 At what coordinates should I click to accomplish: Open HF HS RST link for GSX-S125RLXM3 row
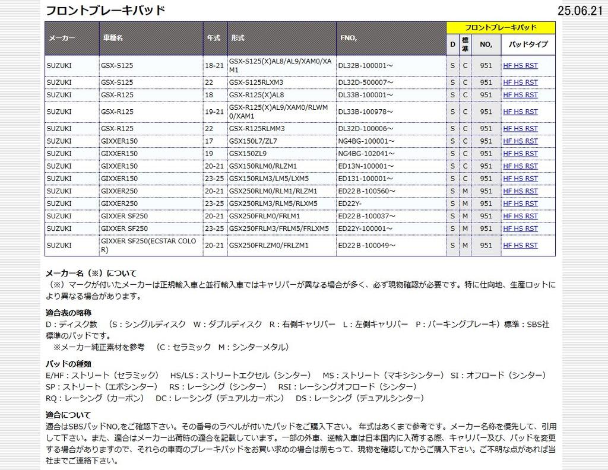coord(520,82)
